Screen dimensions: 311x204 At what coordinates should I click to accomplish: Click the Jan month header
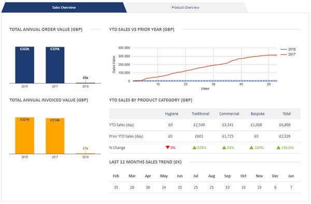coord(291,176)
